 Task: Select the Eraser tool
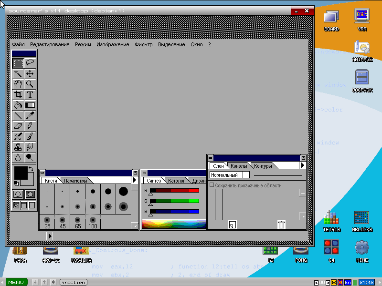(x=18, y=126)
